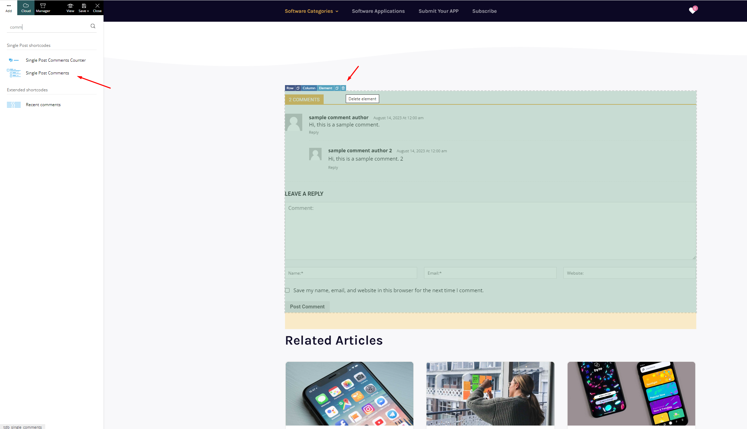
Task: Open the favorites heart icon
Action: tap(692, 10)
